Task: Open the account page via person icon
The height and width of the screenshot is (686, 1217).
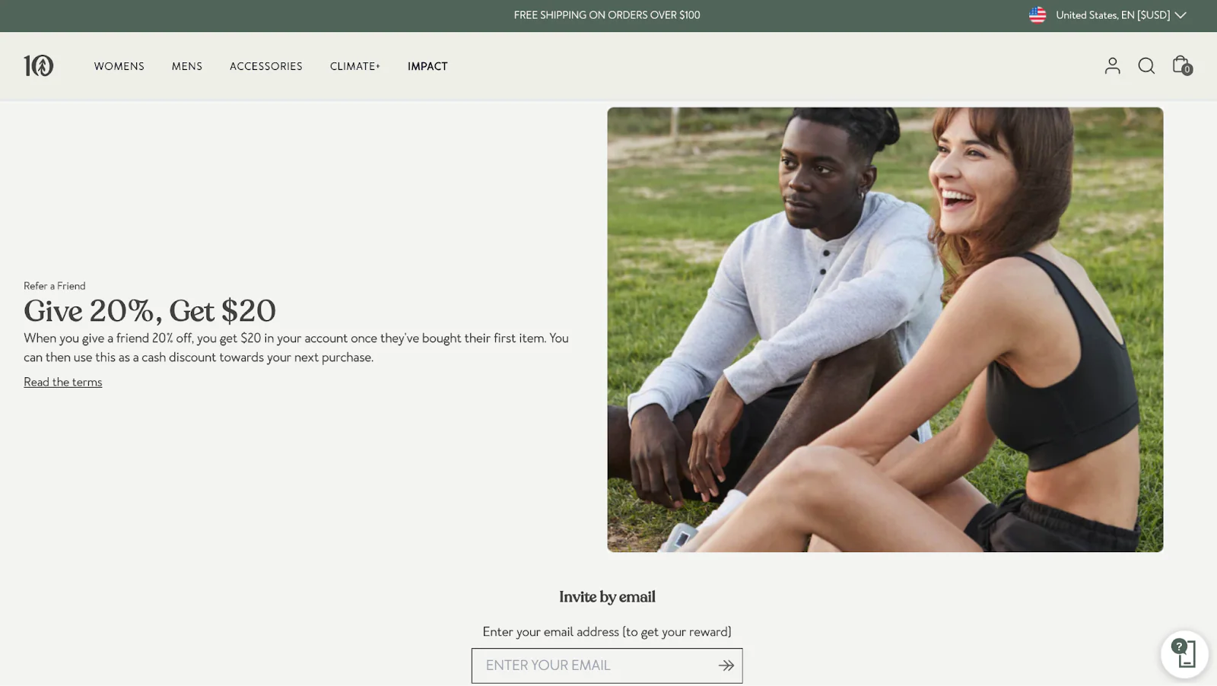Action: pyautogui.click(x=1112, y=66)
